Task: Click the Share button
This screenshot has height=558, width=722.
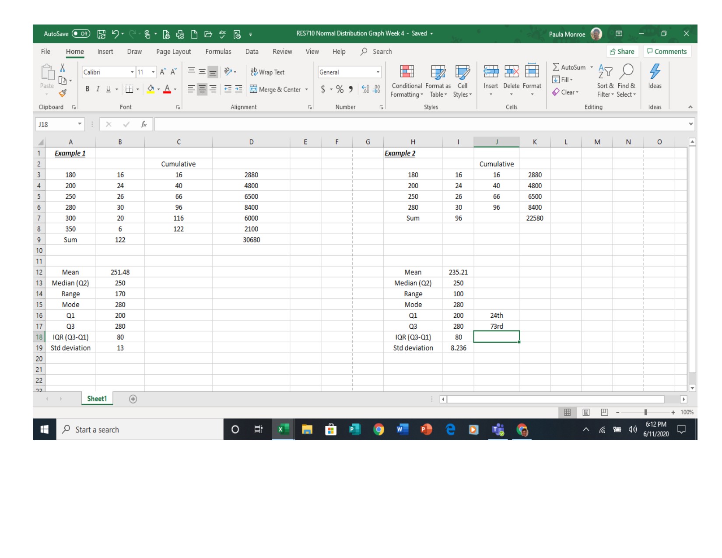Action: pos(622,52)
